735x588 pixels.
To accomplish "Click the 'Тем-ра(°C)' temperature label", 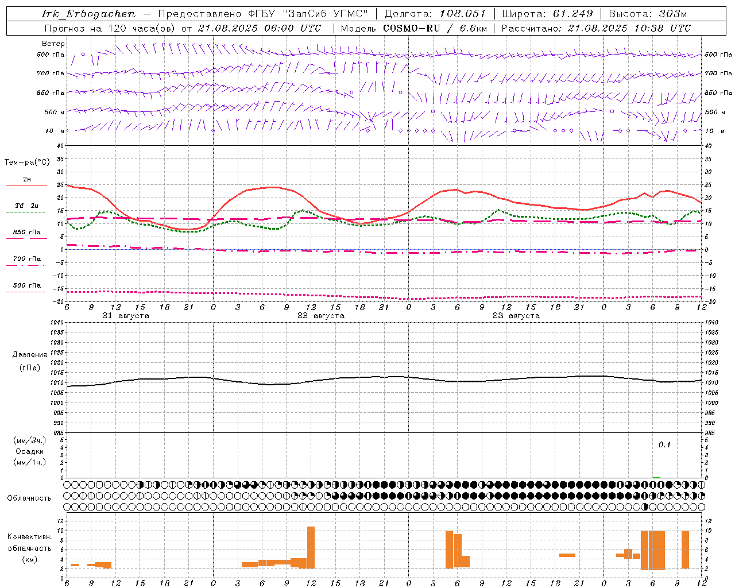I will [27, 163].
